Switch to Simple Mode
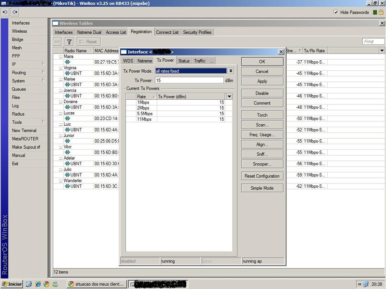This screenshot has height=289, width=386. 262,188
